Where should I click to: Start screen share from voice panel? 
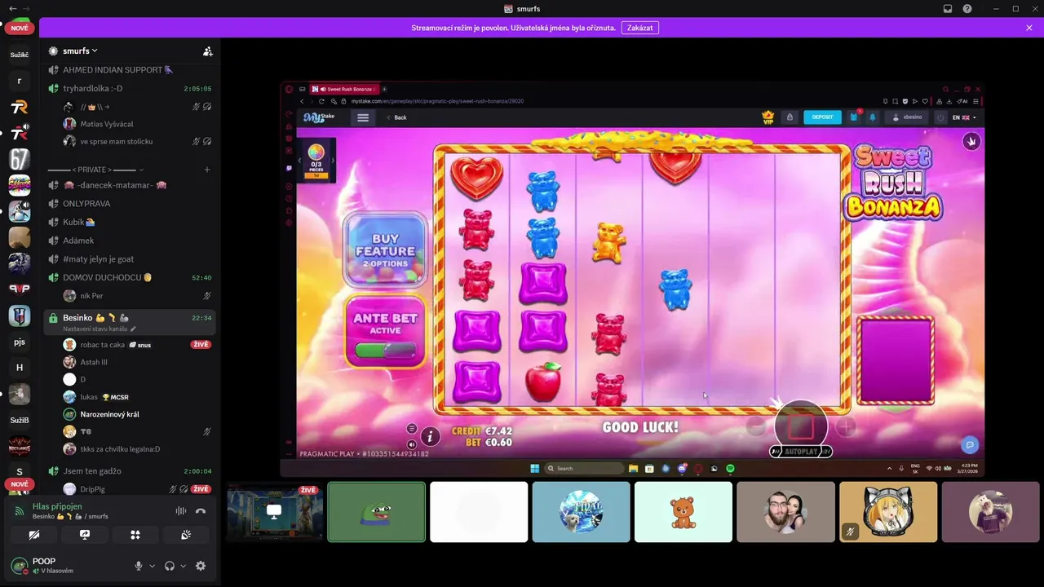(x=84, y=535)
